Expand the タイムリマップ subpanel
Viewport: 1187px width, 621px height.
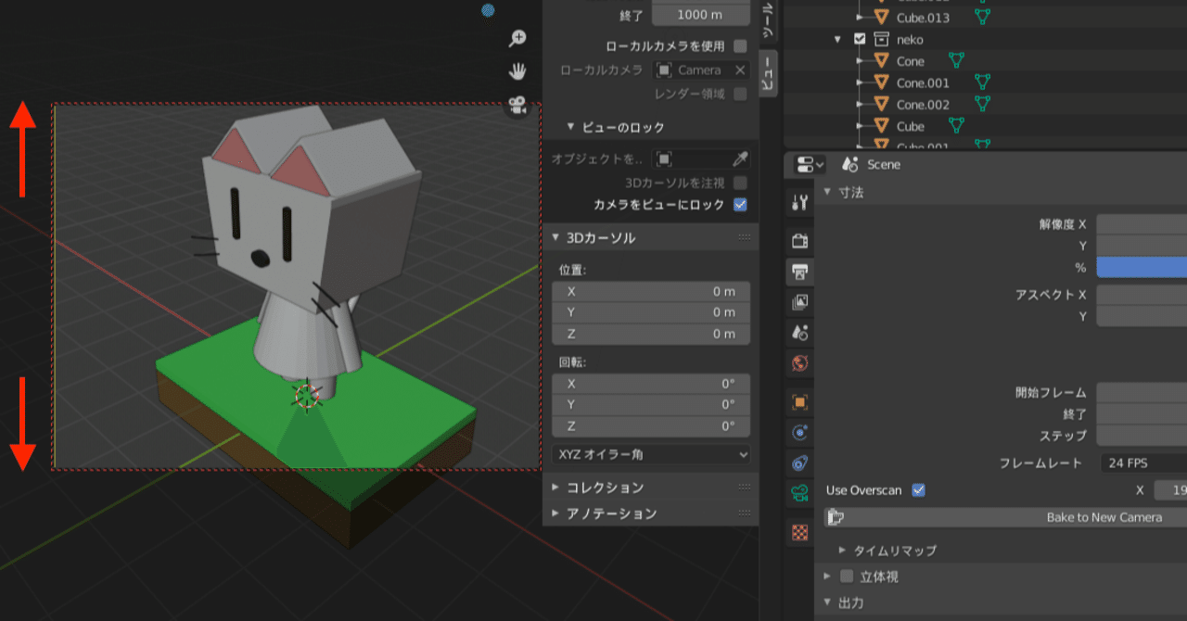coord(842,551)
